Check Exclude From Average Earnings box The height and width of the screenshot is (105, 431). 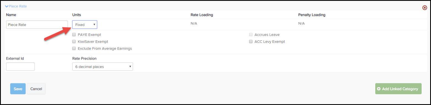pos(74,49)
